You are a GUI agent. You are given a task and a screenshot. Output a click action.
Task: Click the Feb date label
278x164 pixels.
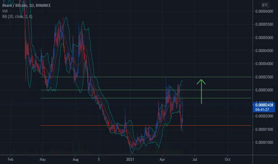pos(11,160)
